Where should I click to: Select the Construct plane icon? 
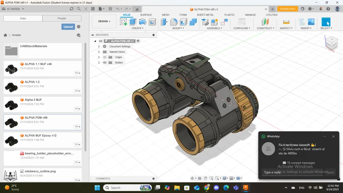pos(265,22)
